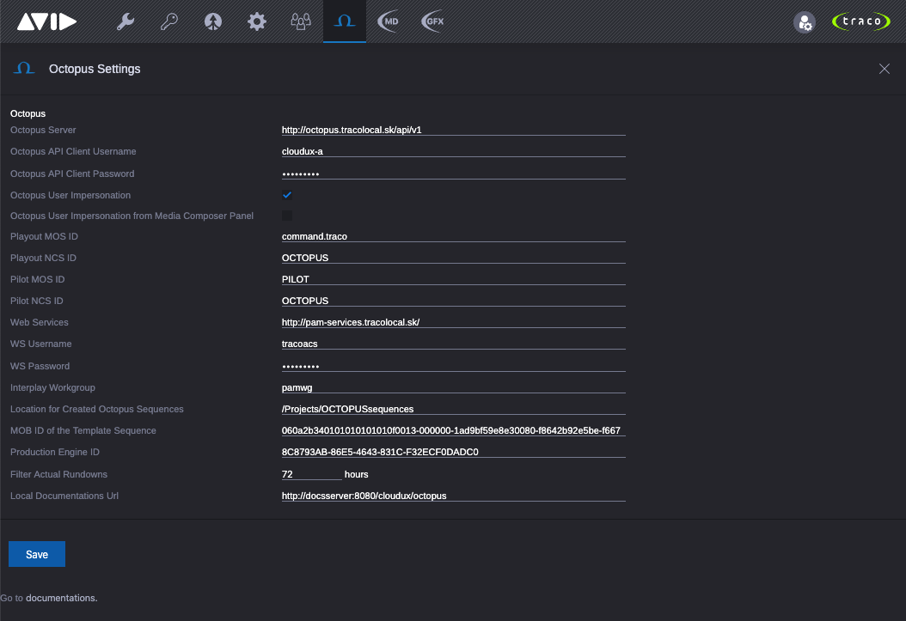This screenshot has width=906, height=621.
Task: Open the key licensing icon
Action: (x=168, y=22)
